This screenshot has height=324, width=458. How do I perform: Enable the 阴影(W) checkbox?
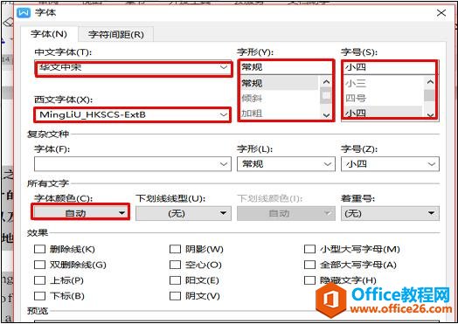point(176,249)
